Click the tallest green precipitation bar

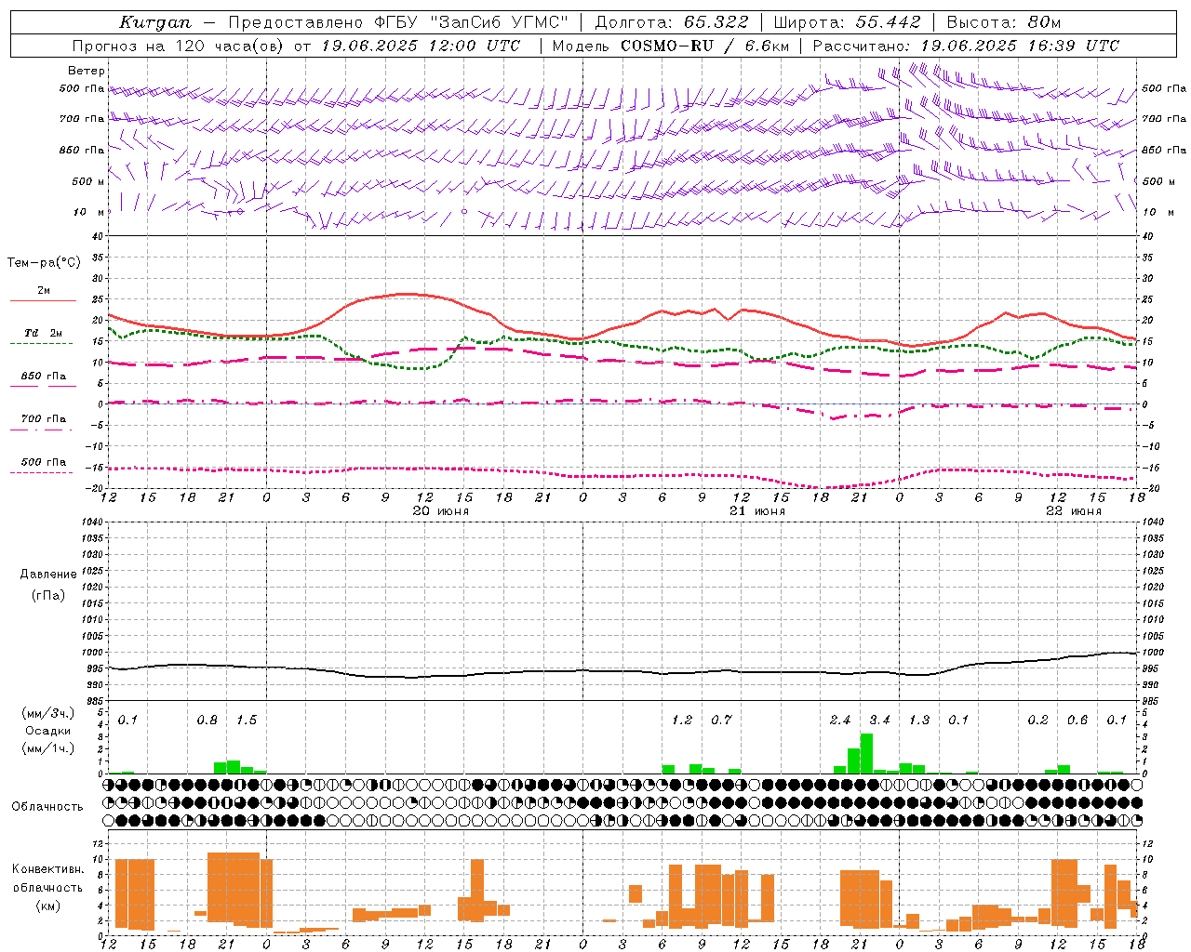pos(866,754)
